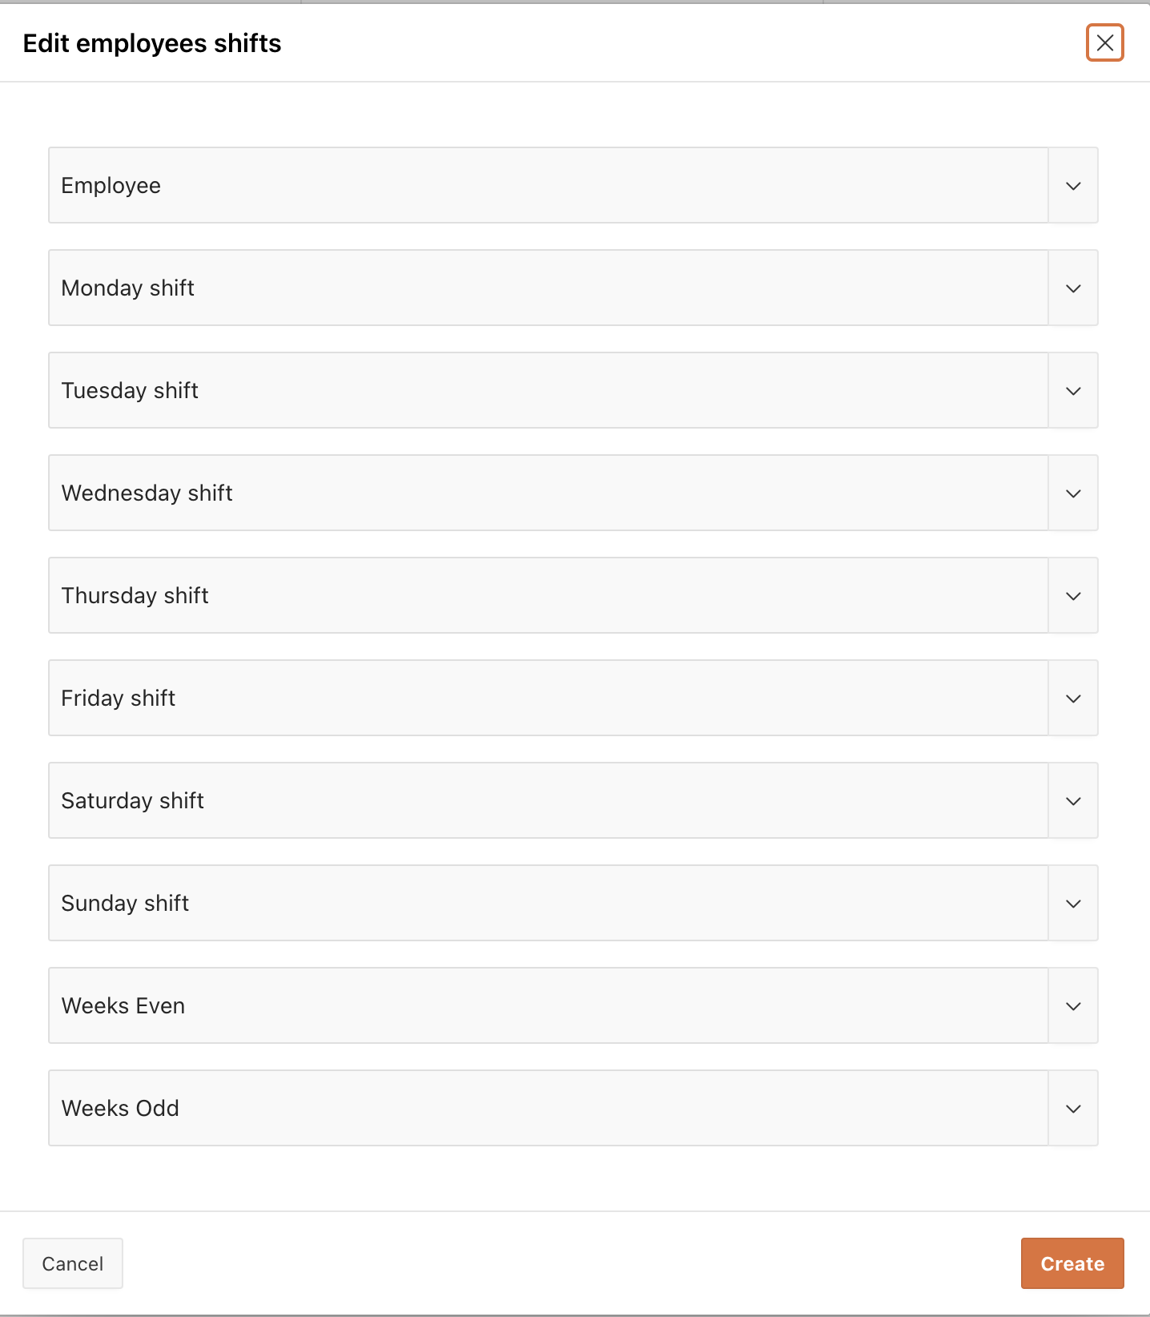
Task: Click the Create button
Action: 1072,1263
